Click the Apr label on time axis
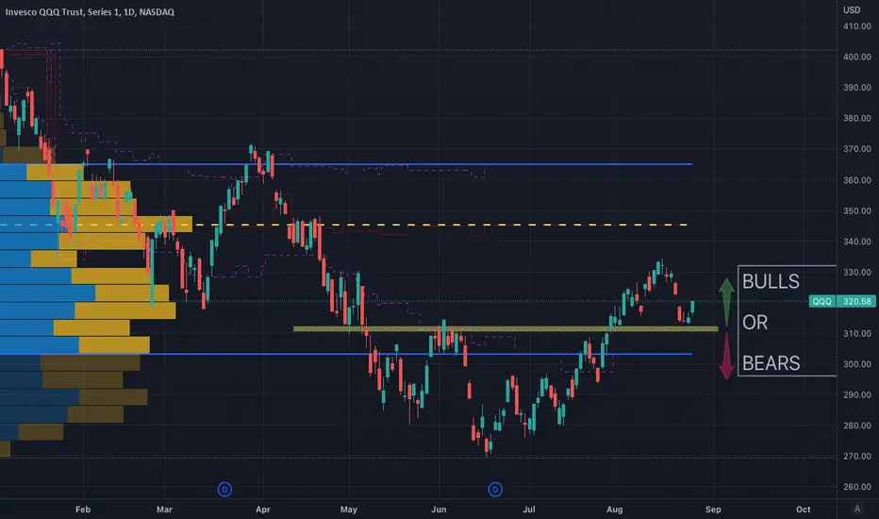 point(263,510)
